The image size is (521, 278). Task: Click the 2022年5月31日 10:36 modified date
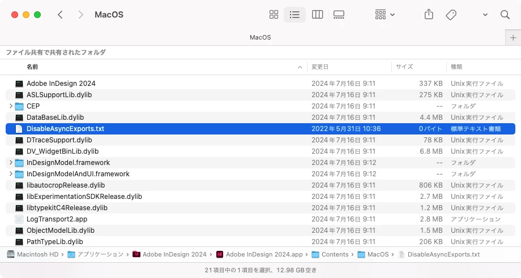tap(346, 129)
